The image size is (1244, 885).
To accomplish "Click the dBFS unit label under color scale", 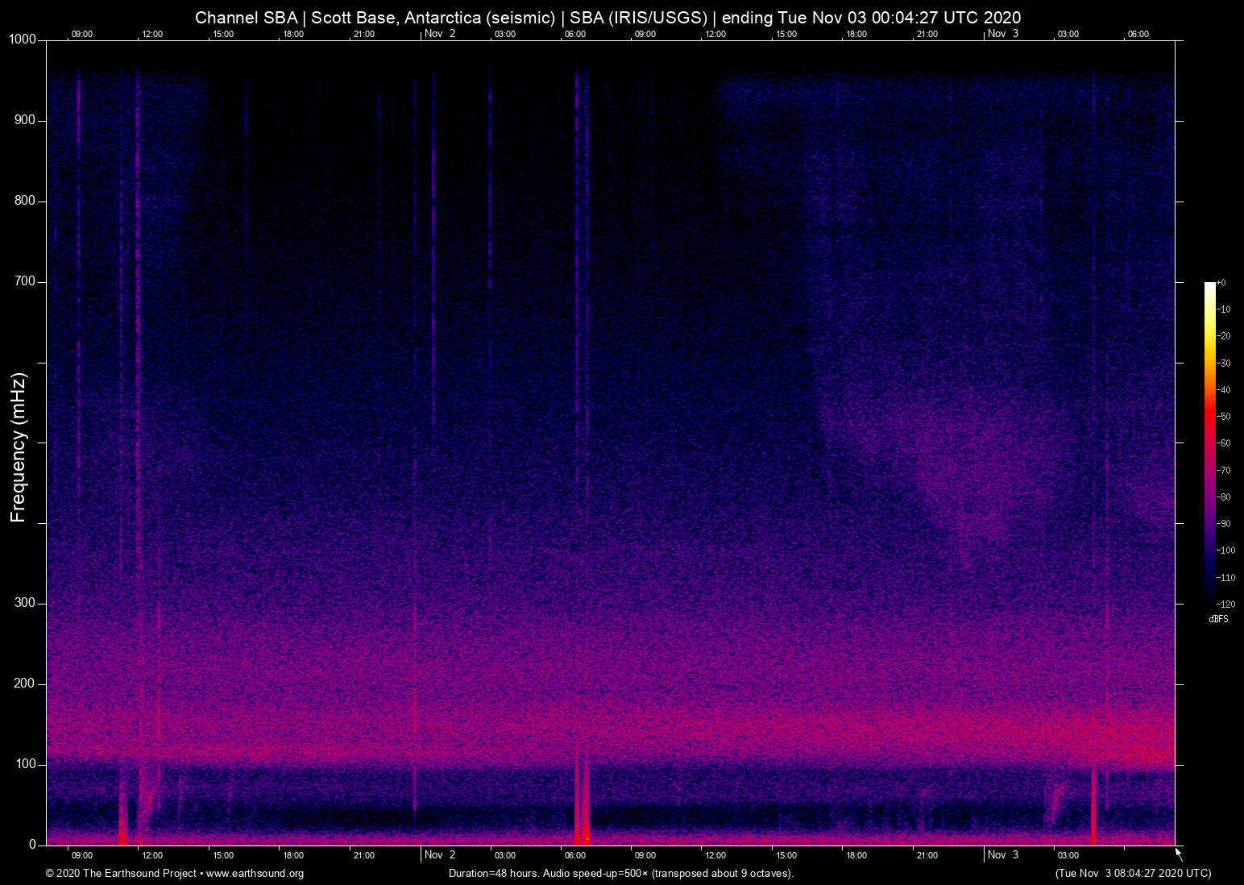I will point(1218,619).
